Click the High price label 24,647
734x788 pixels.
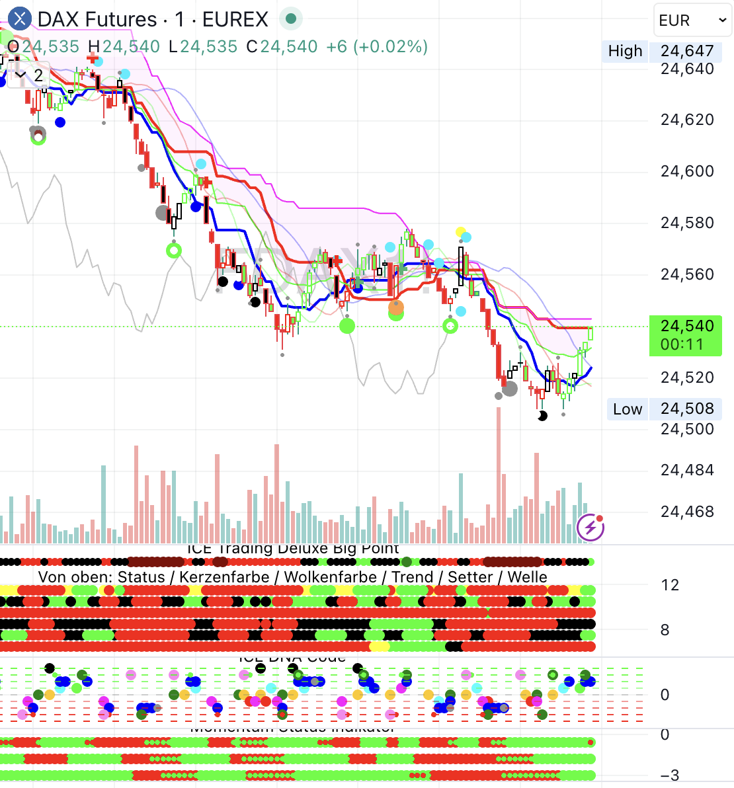point(687,51)
